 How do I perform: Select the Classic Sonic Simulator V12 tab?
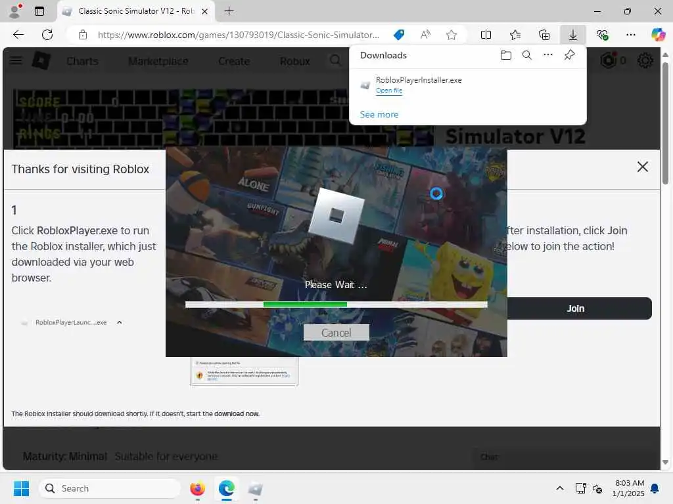click(x=135, y=11)
